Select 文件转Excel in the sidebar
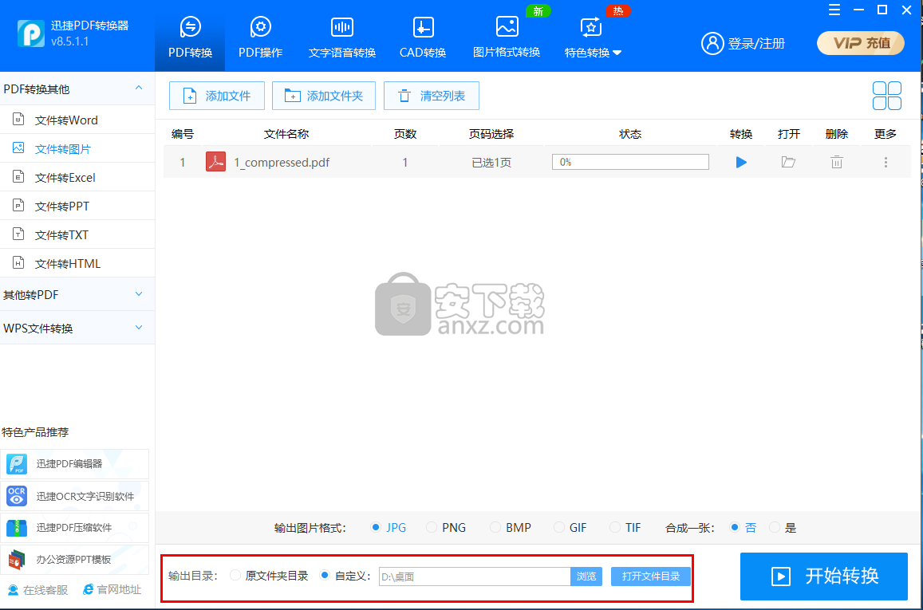Screen dimensions: 923x610 click(x=77, y=178)
